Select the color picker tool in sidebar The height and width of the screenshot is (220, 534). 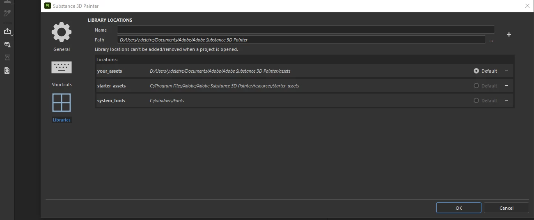(x=7, y=13)
